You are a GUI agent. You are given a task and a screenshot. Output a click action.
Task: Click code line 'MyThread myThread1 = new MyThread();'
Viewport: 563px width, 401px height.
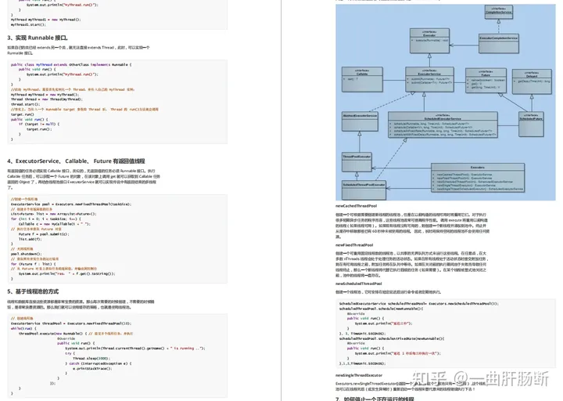pyautogui.click(x=46, y=20)
